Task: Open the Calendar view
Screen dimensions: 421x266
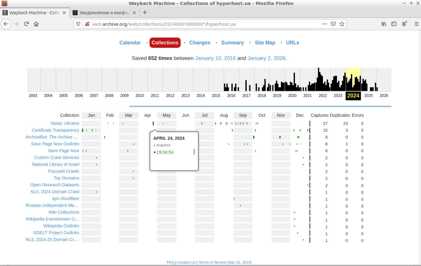Action: click(x=130, y=43)
